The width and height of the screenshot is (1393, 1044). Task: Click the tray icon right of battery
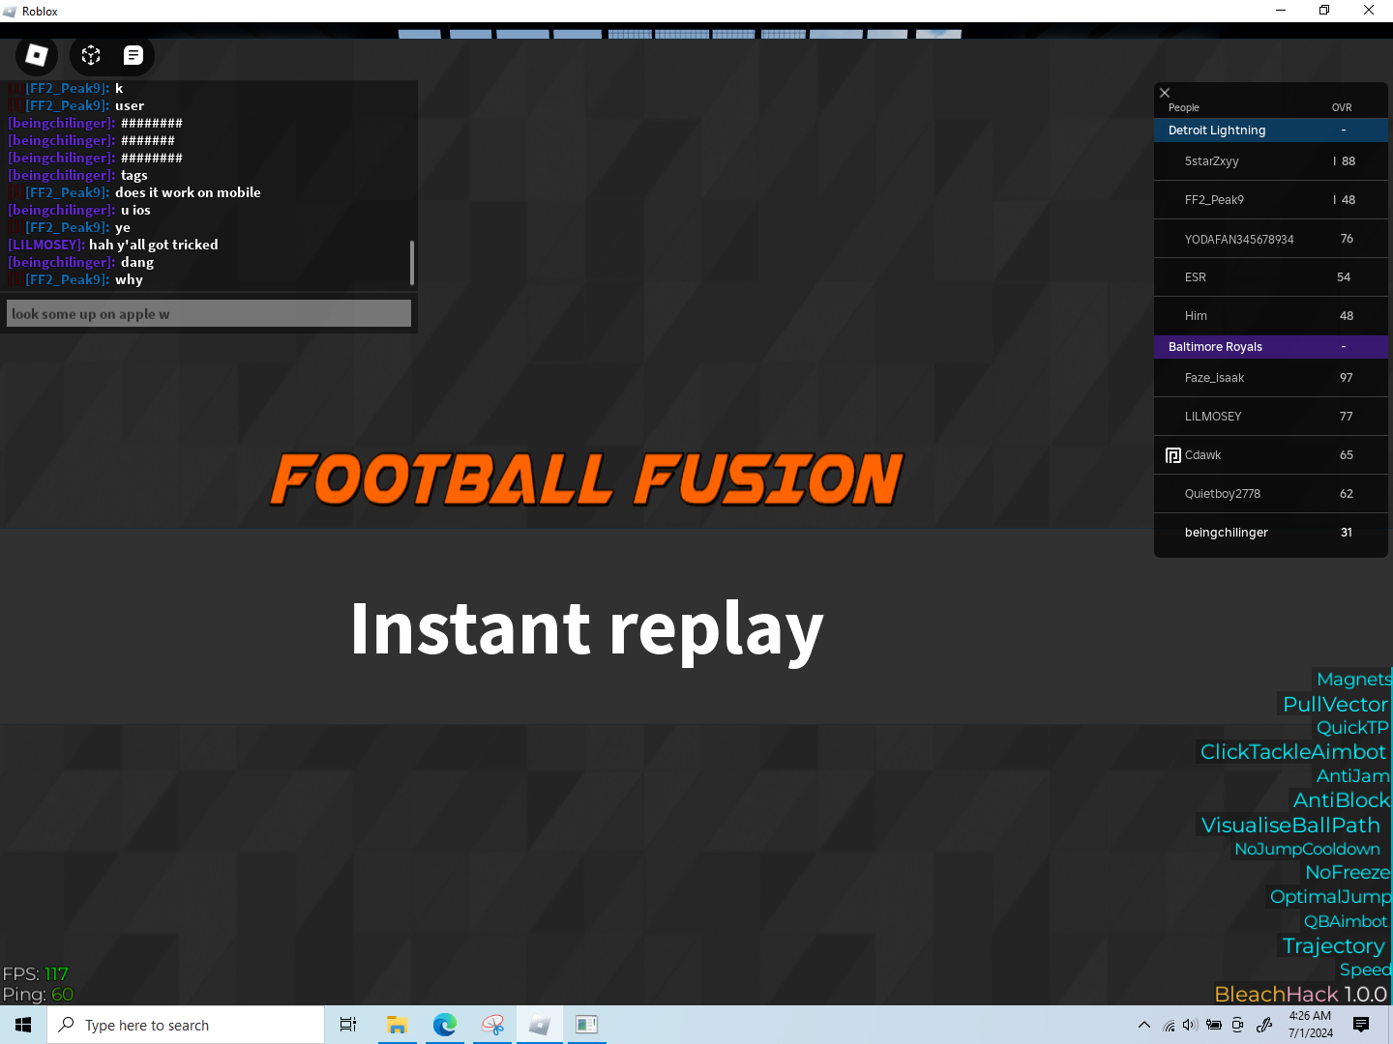click(1237, 1025)
